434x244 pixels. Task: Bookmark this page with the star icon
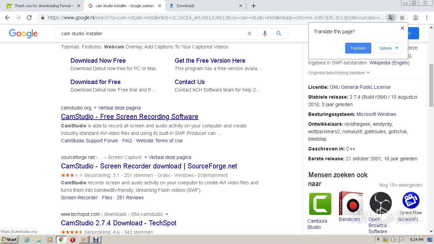(x=402, y=18)
